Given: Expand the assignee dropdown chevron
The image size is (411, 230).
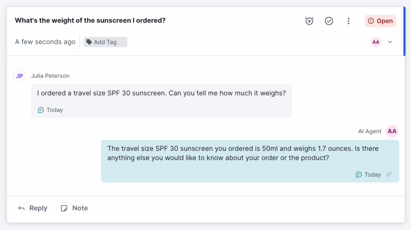Looking at the screenshot, I should tap(390, 42).
